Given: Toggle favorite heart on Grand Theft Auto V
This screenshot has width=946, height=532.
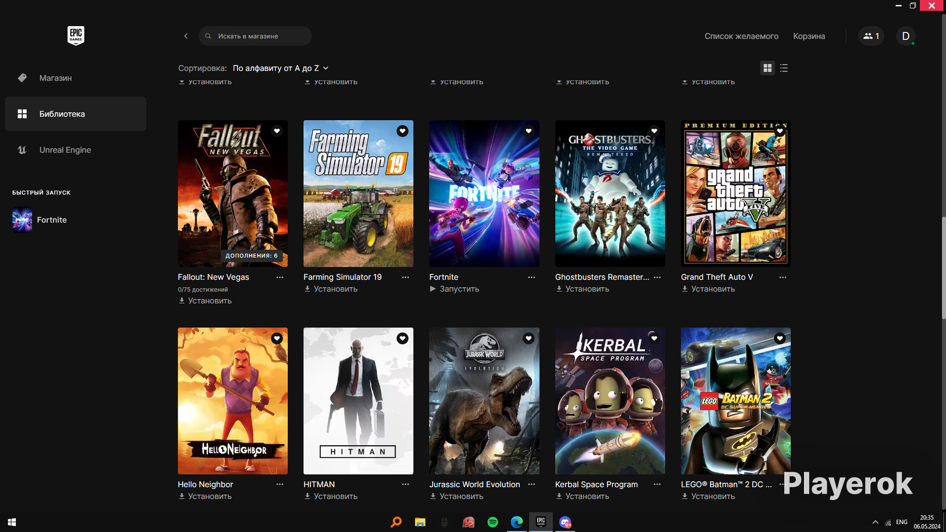Looking at the screenshot, I should coord(780,131).
